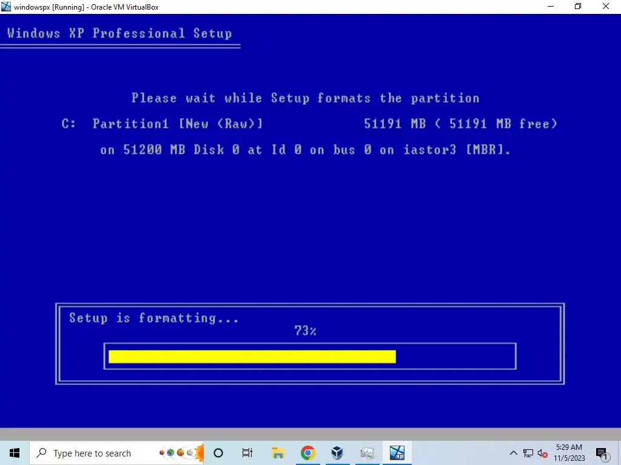Click the 'Please wait while Setup formats' line

[x=306, y=98]
